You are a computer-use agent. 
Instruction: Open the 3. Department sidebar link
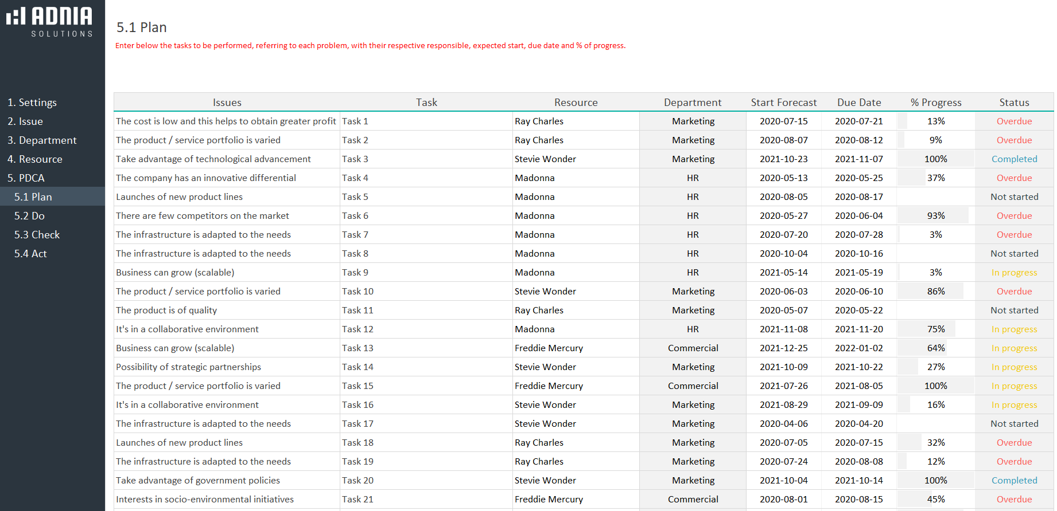(42, 140)
